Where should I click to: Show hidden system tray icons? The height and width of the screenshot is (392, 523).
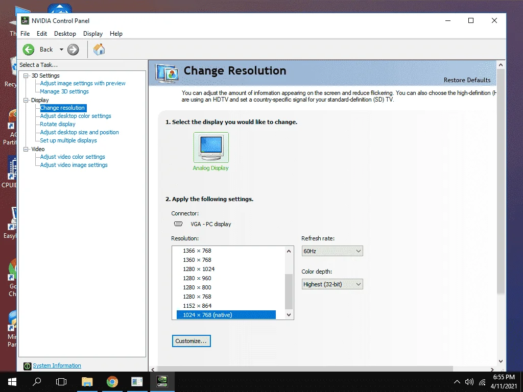coord(457,382)
